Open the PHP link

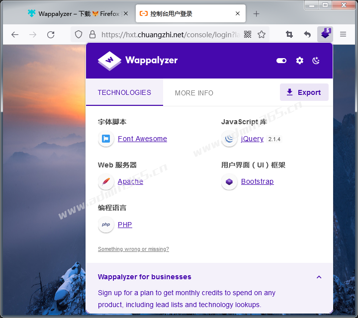tap(125, 225)
